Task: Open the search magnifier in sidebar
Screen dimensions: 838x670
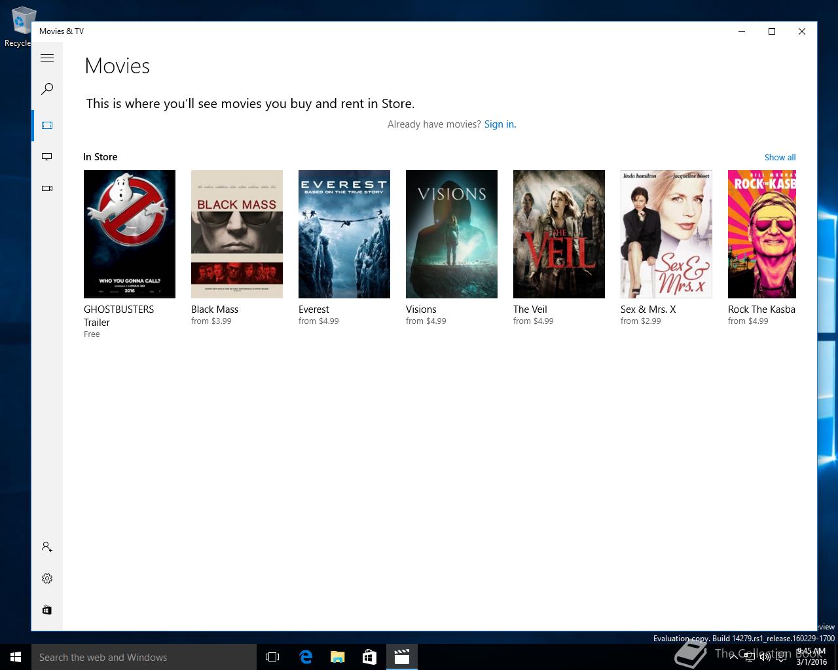Action: [47, 89]
